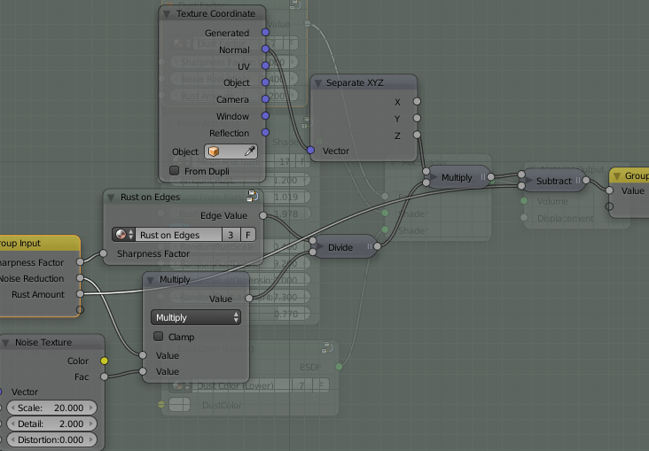Click the Window output socket
649x451 pixels.
tap(265, 116)
